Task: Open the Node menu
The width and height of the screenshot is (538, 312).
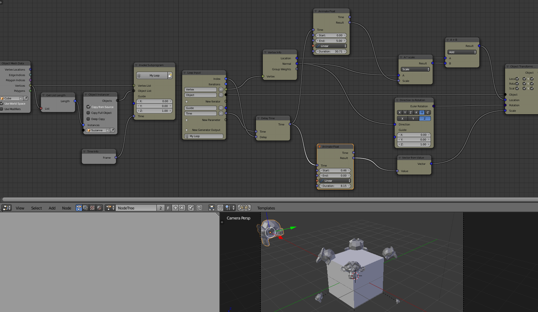Action: pos(67,208)
